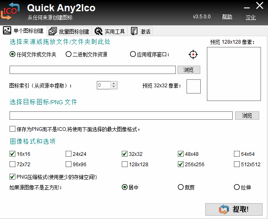The width and height of the screenshot is (268, 219).
Task: Enable 保存为PNG而不是ICO checkbox
Action: coord(12,129)
